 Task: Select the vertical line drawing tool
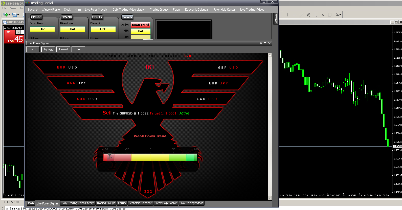pyautogui.click(x=287, y=15)
